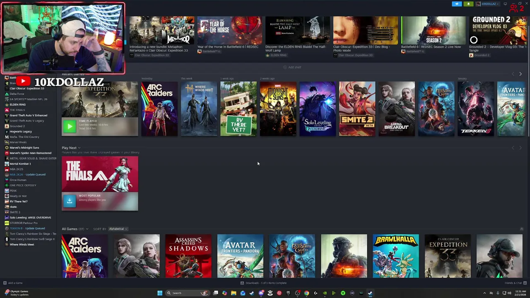Open Grounded 2 Developer Vlog 03 news

499,36
